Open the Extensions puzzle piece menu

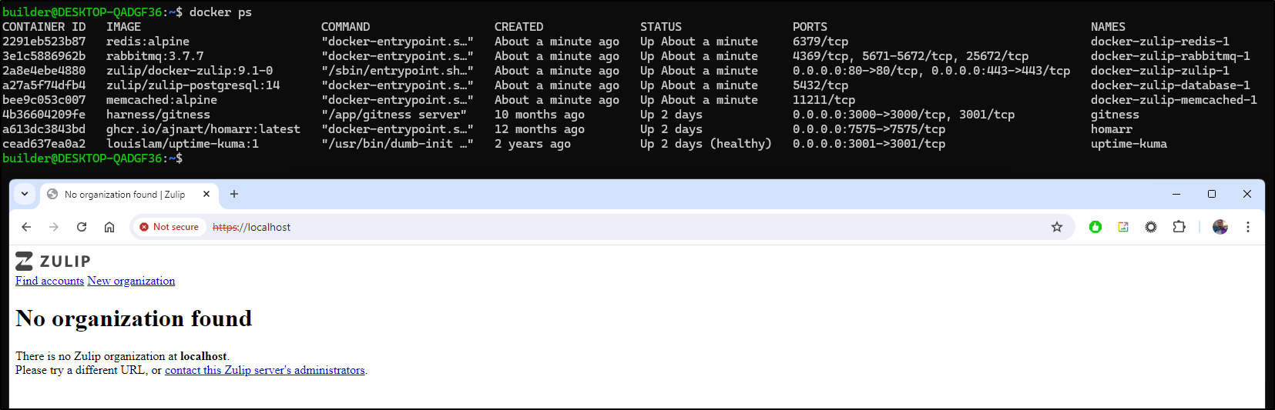click(1179, 227)
